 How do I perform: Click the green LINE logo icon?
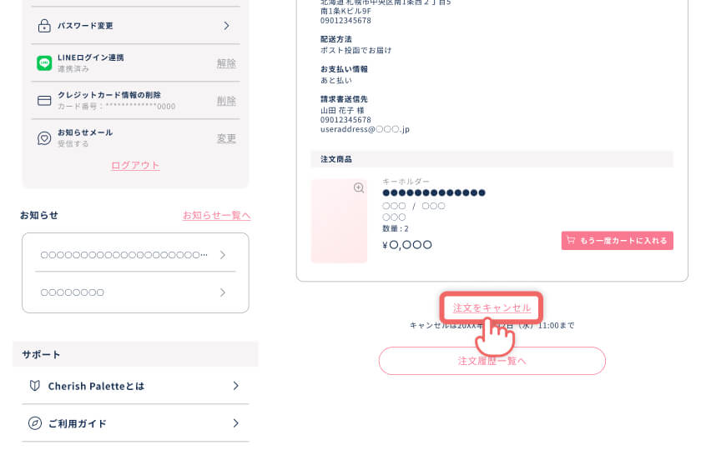44,63
